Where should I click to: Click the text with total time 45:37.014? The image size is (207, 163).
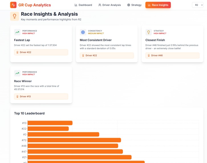(x=36, y=88)
